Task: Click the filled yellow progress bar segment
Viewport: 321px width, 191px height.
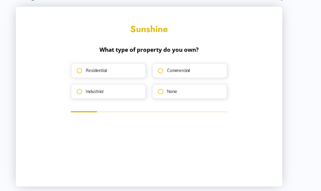Action: point(84,112)
